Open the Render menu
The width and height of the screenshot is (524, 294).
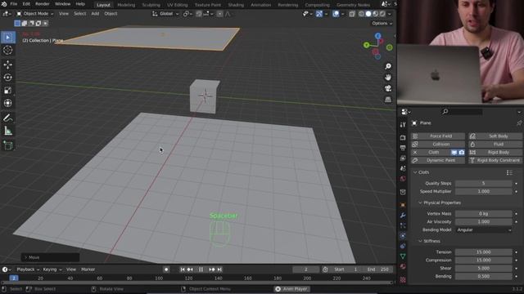click(43, 4)
